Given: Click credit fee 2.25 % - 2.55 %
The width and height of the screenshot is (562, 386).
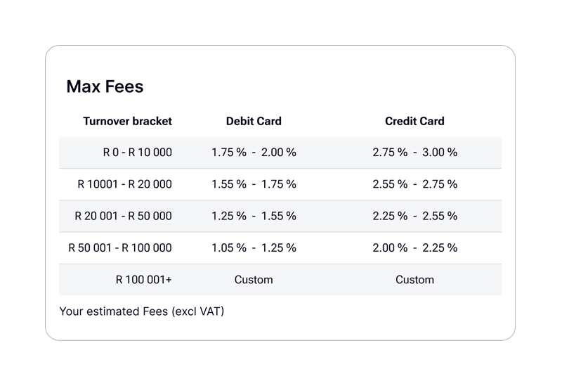Looking at the screenshot, I should pos(414,216).
